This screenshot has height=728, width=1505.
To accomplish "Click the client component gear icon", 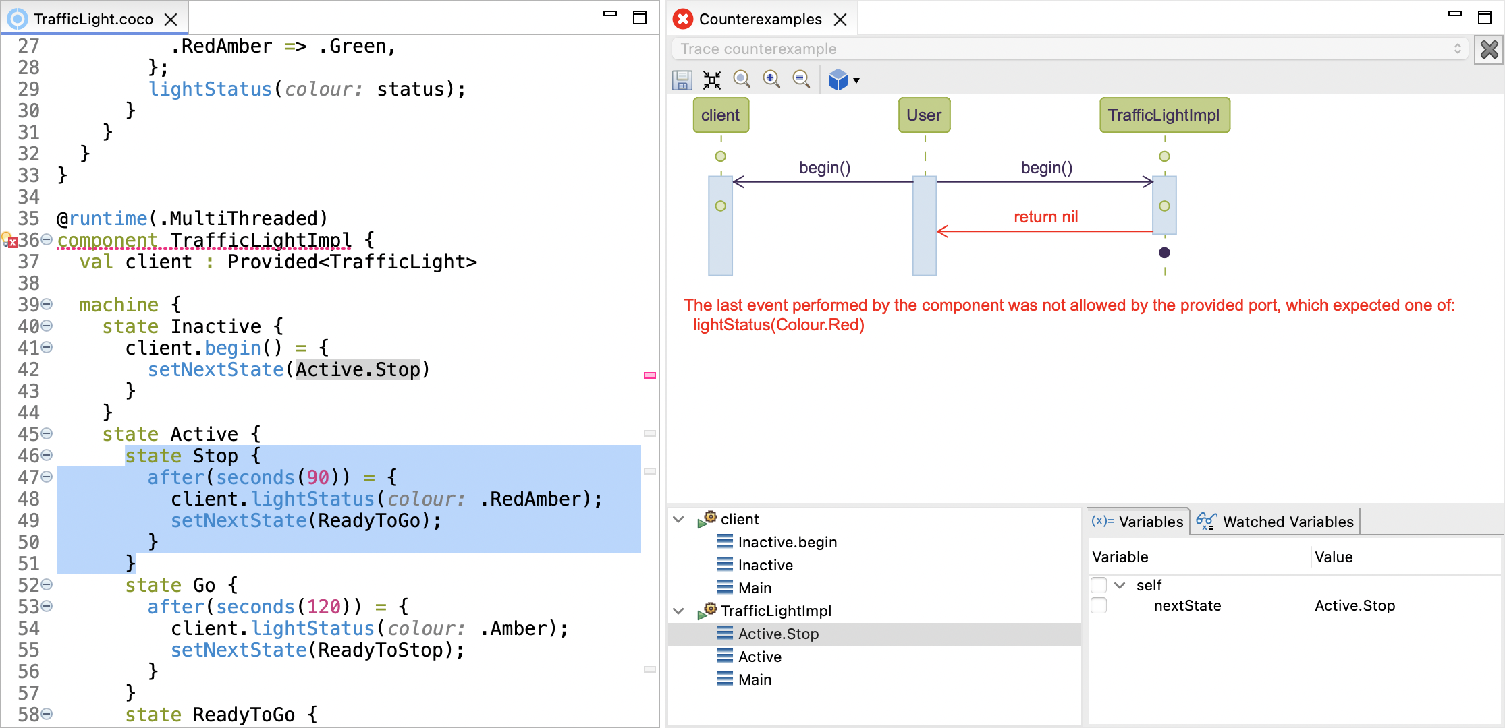I will coord(707,519).
